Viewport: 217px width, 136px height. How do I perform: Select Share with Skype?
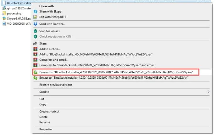coord(50,12)
